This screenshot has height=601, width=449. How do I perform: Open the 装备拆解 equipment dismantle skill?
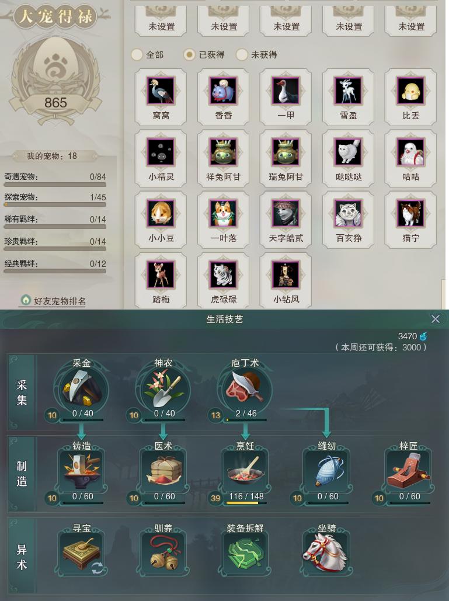245,553
